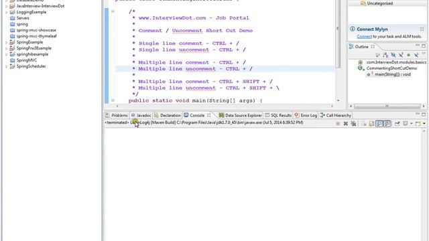Close the Console tab
This screenshot has height=241, width=429.
click(208, 115)
